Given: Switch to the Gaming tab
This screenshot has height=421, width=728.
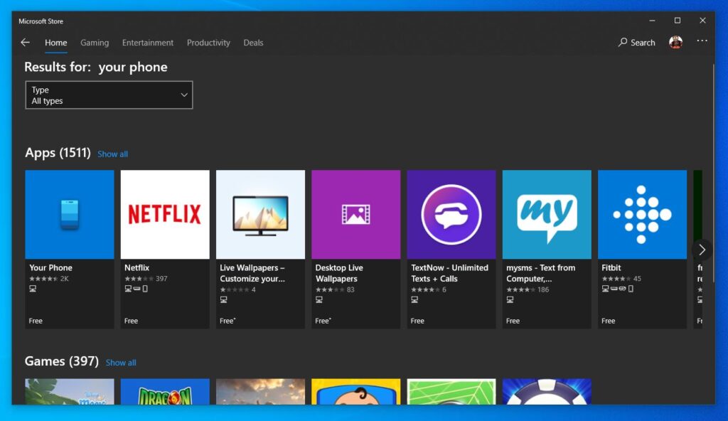Looking at the screenshot, I should click(95, 43).
